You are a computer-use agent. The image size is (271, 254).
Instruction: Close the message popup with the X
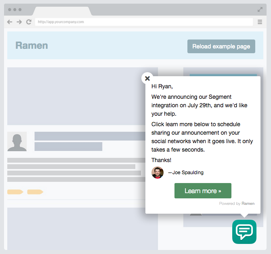point(147,78)
